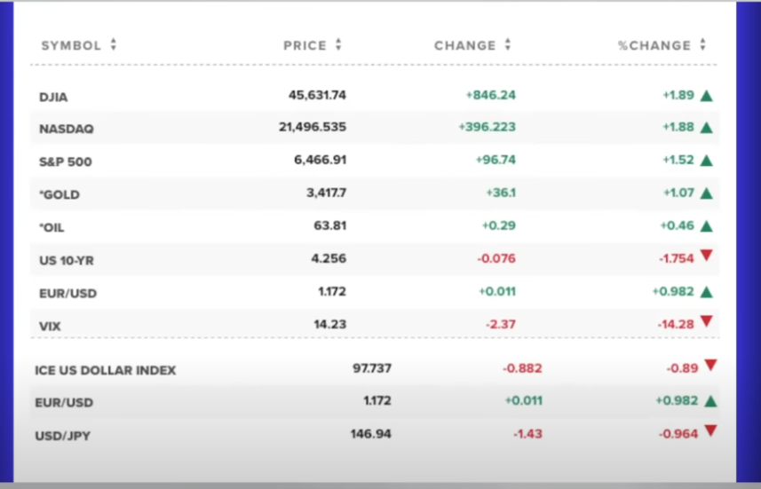Click the green up arrow in DJIA row

[x=707, y=96]
